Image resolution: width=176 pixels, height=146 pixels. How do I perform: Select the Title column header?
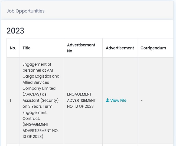[x=27, y=48]
